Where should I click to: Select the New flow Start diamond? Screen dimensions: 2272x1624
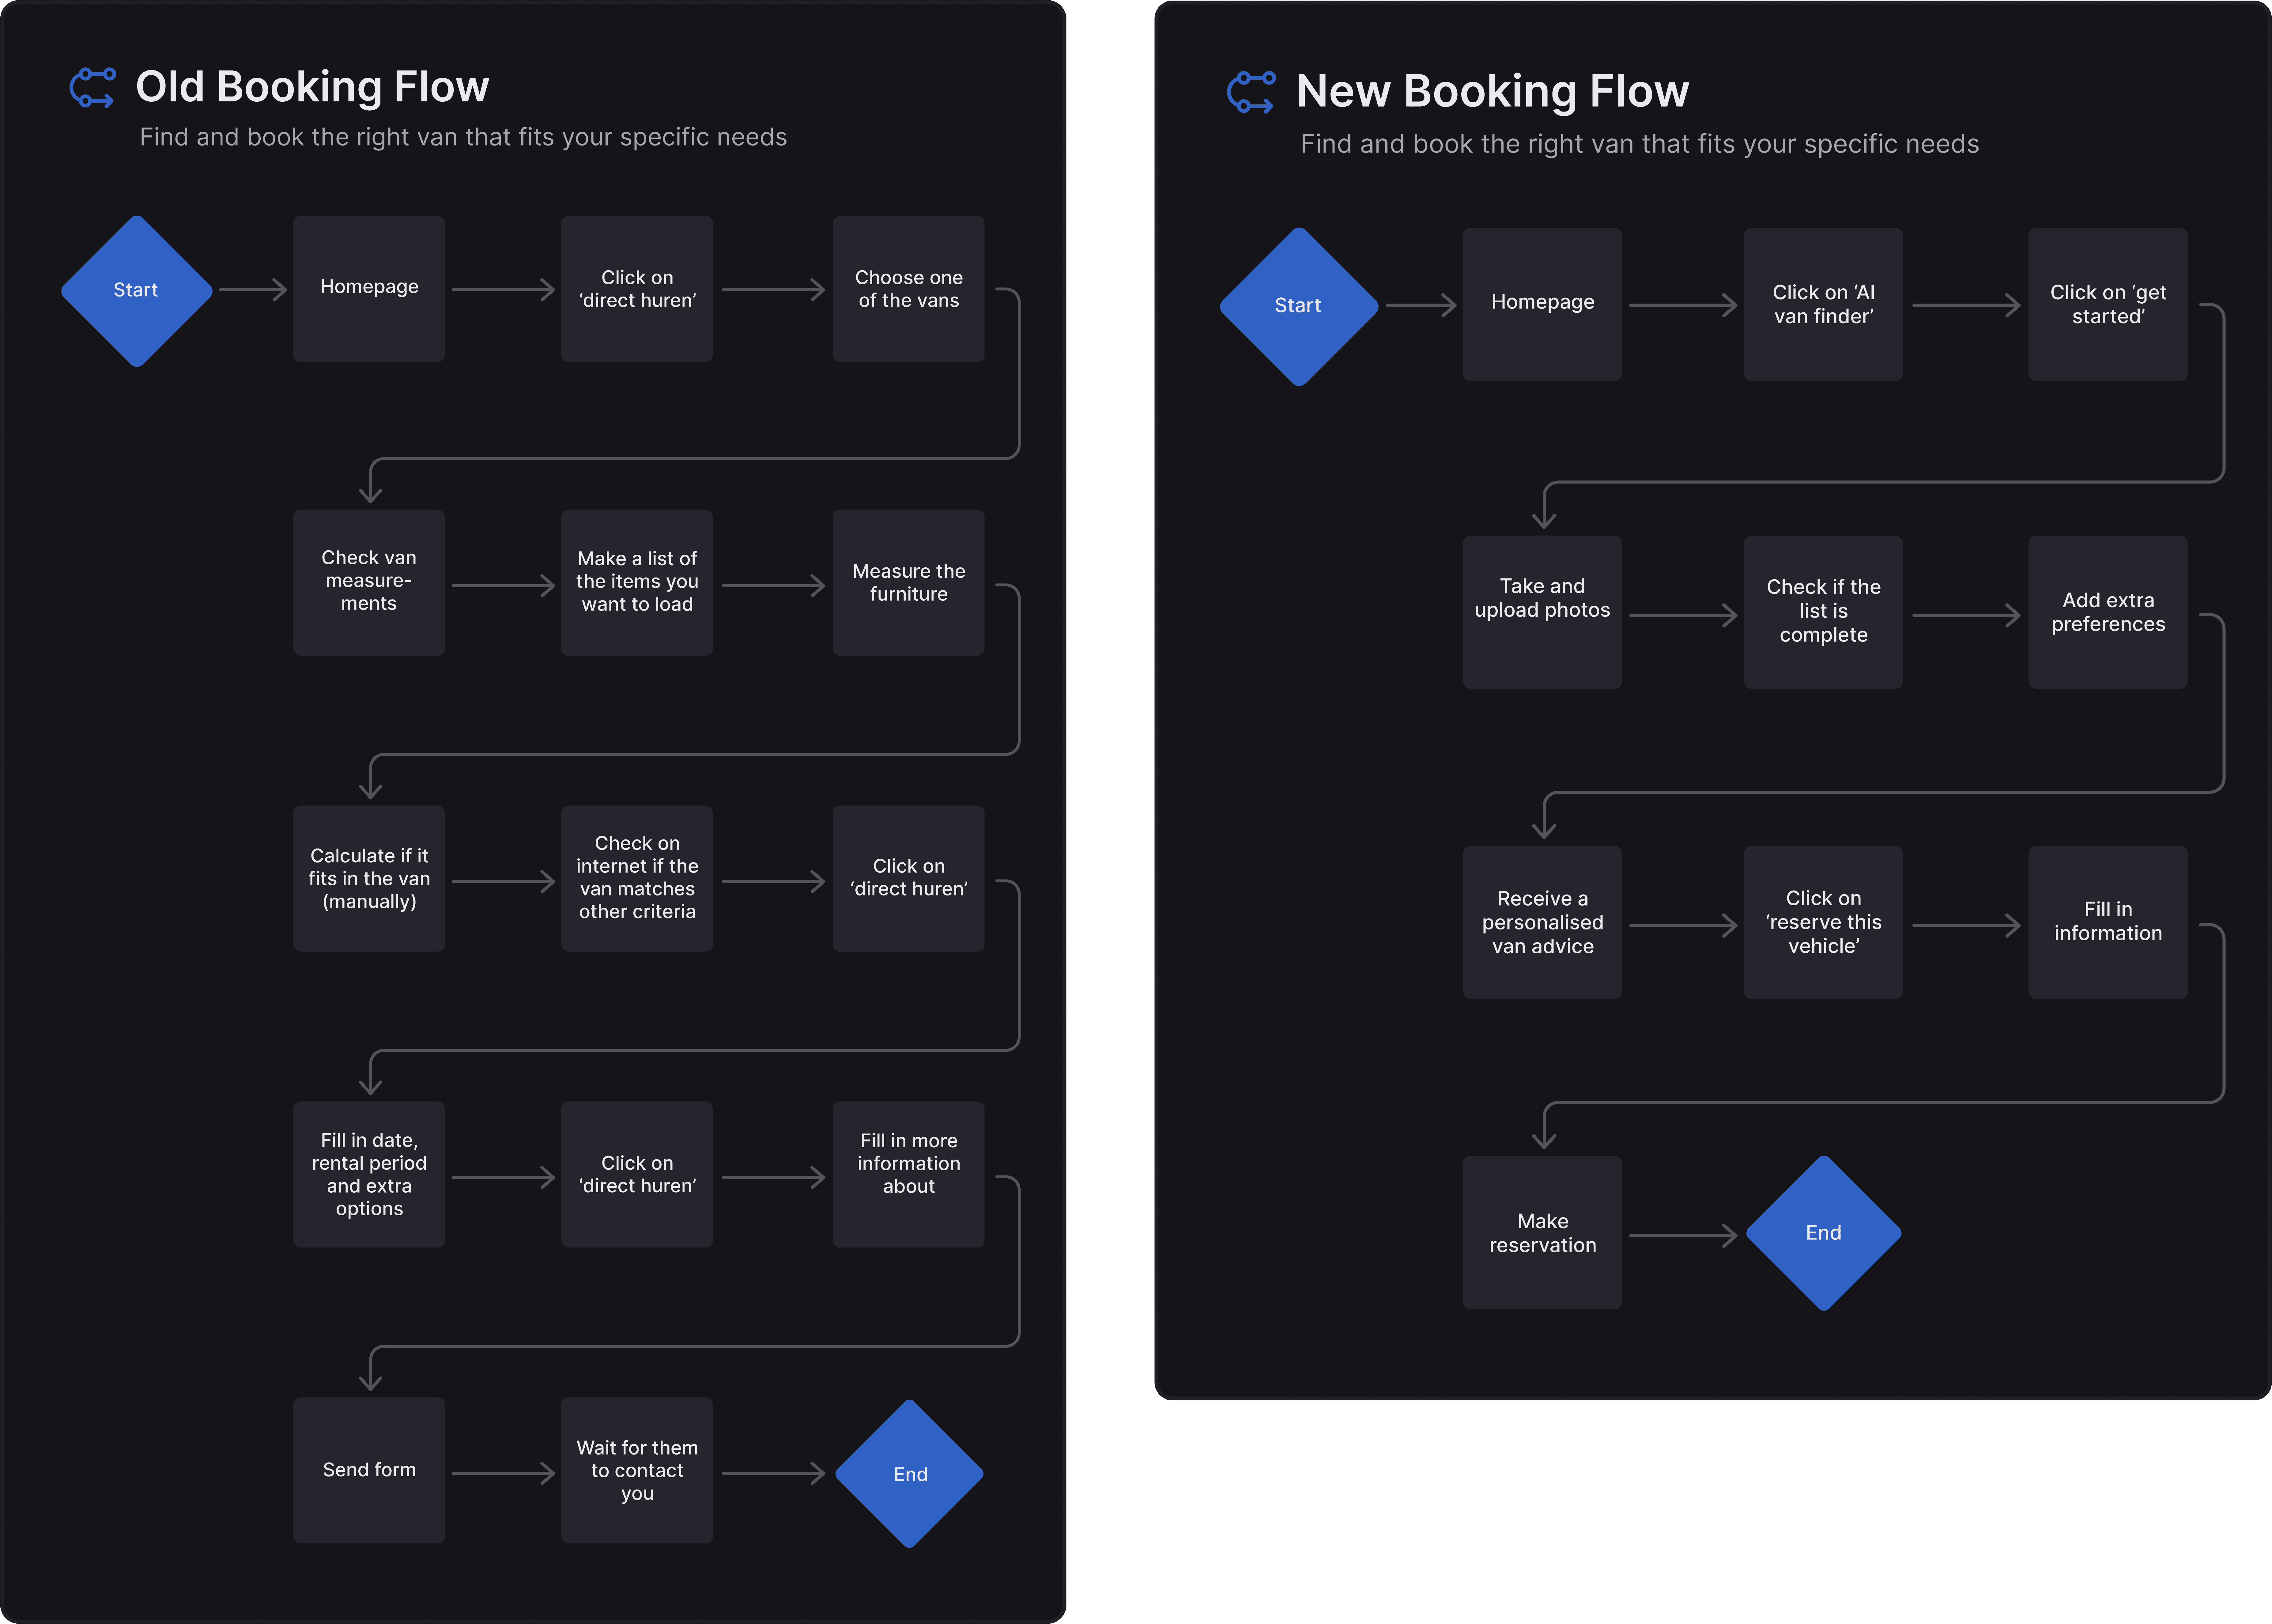coord(1298,306)
